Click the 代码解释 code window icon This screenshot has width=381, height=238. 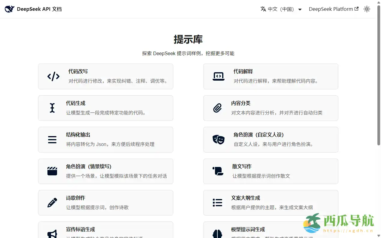coord(218,76)
